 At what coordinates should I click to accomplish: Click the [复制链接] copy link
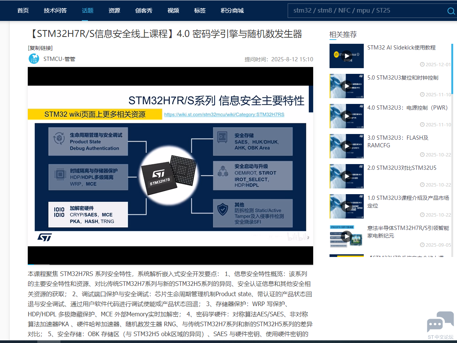click(x=40, y=48)
